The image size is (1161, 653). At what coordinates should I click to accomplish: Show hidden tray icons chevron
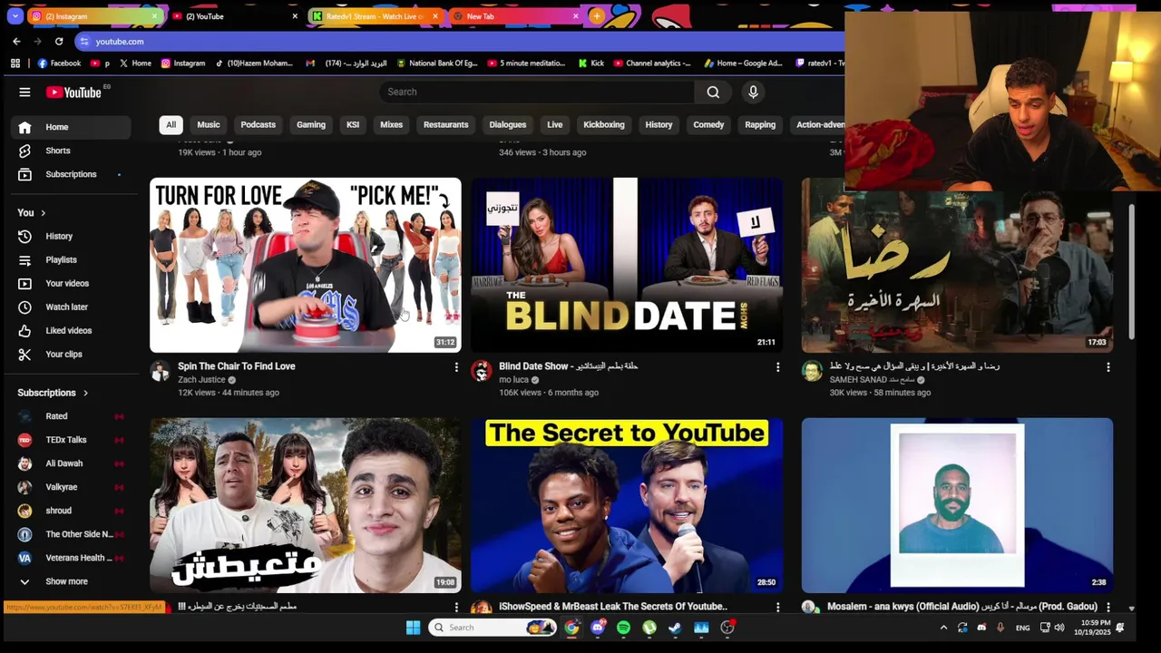(943, 628)
